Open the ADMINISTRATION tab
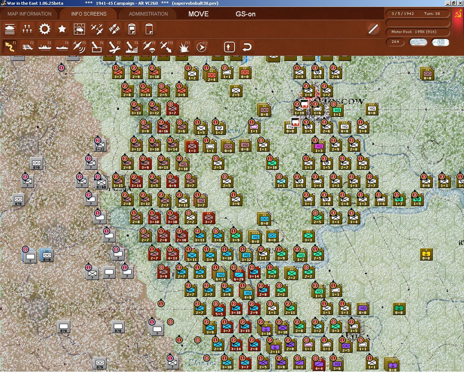The image size is (464, 376). (148, 14)
